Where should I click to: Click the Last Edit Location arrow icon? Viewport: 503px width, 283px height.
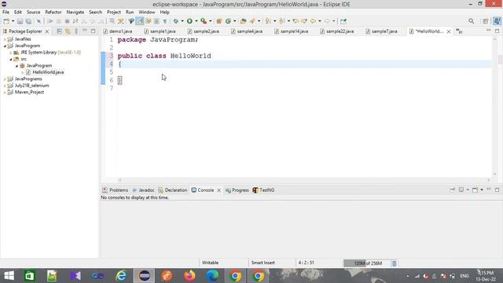[296, 21]
